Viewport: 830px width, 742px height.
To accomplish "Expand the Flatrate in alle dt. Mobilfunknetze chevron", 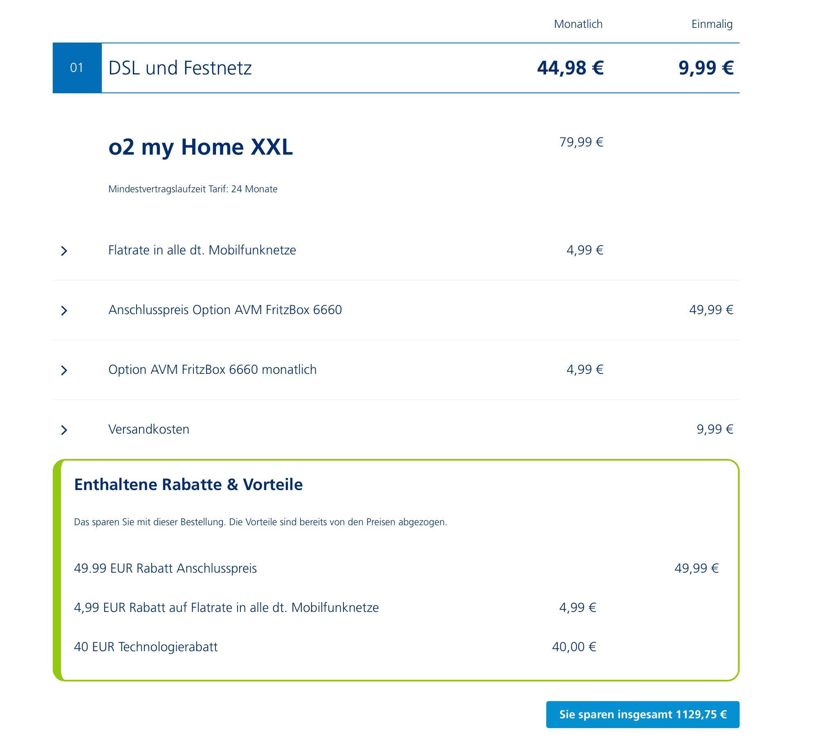I will [x=64, y=251].
